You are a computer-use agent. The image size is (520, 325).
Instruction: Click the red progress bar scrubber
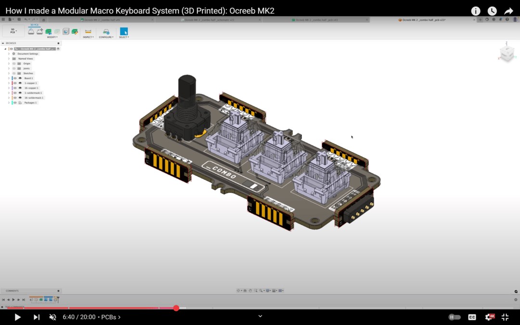pos(176,308)
